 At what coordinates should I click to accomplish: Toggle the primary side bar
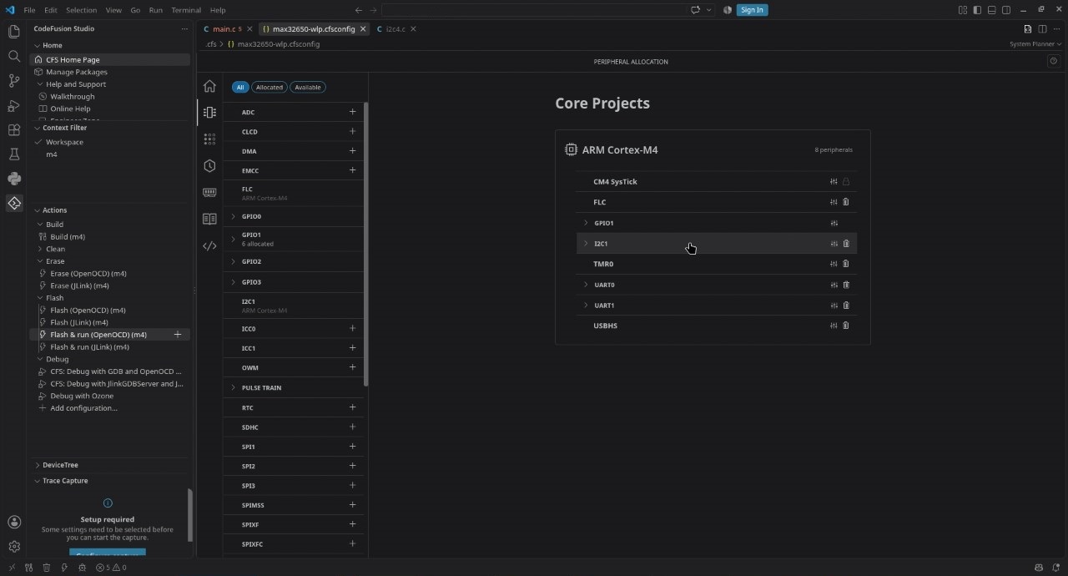click(977, 10)
